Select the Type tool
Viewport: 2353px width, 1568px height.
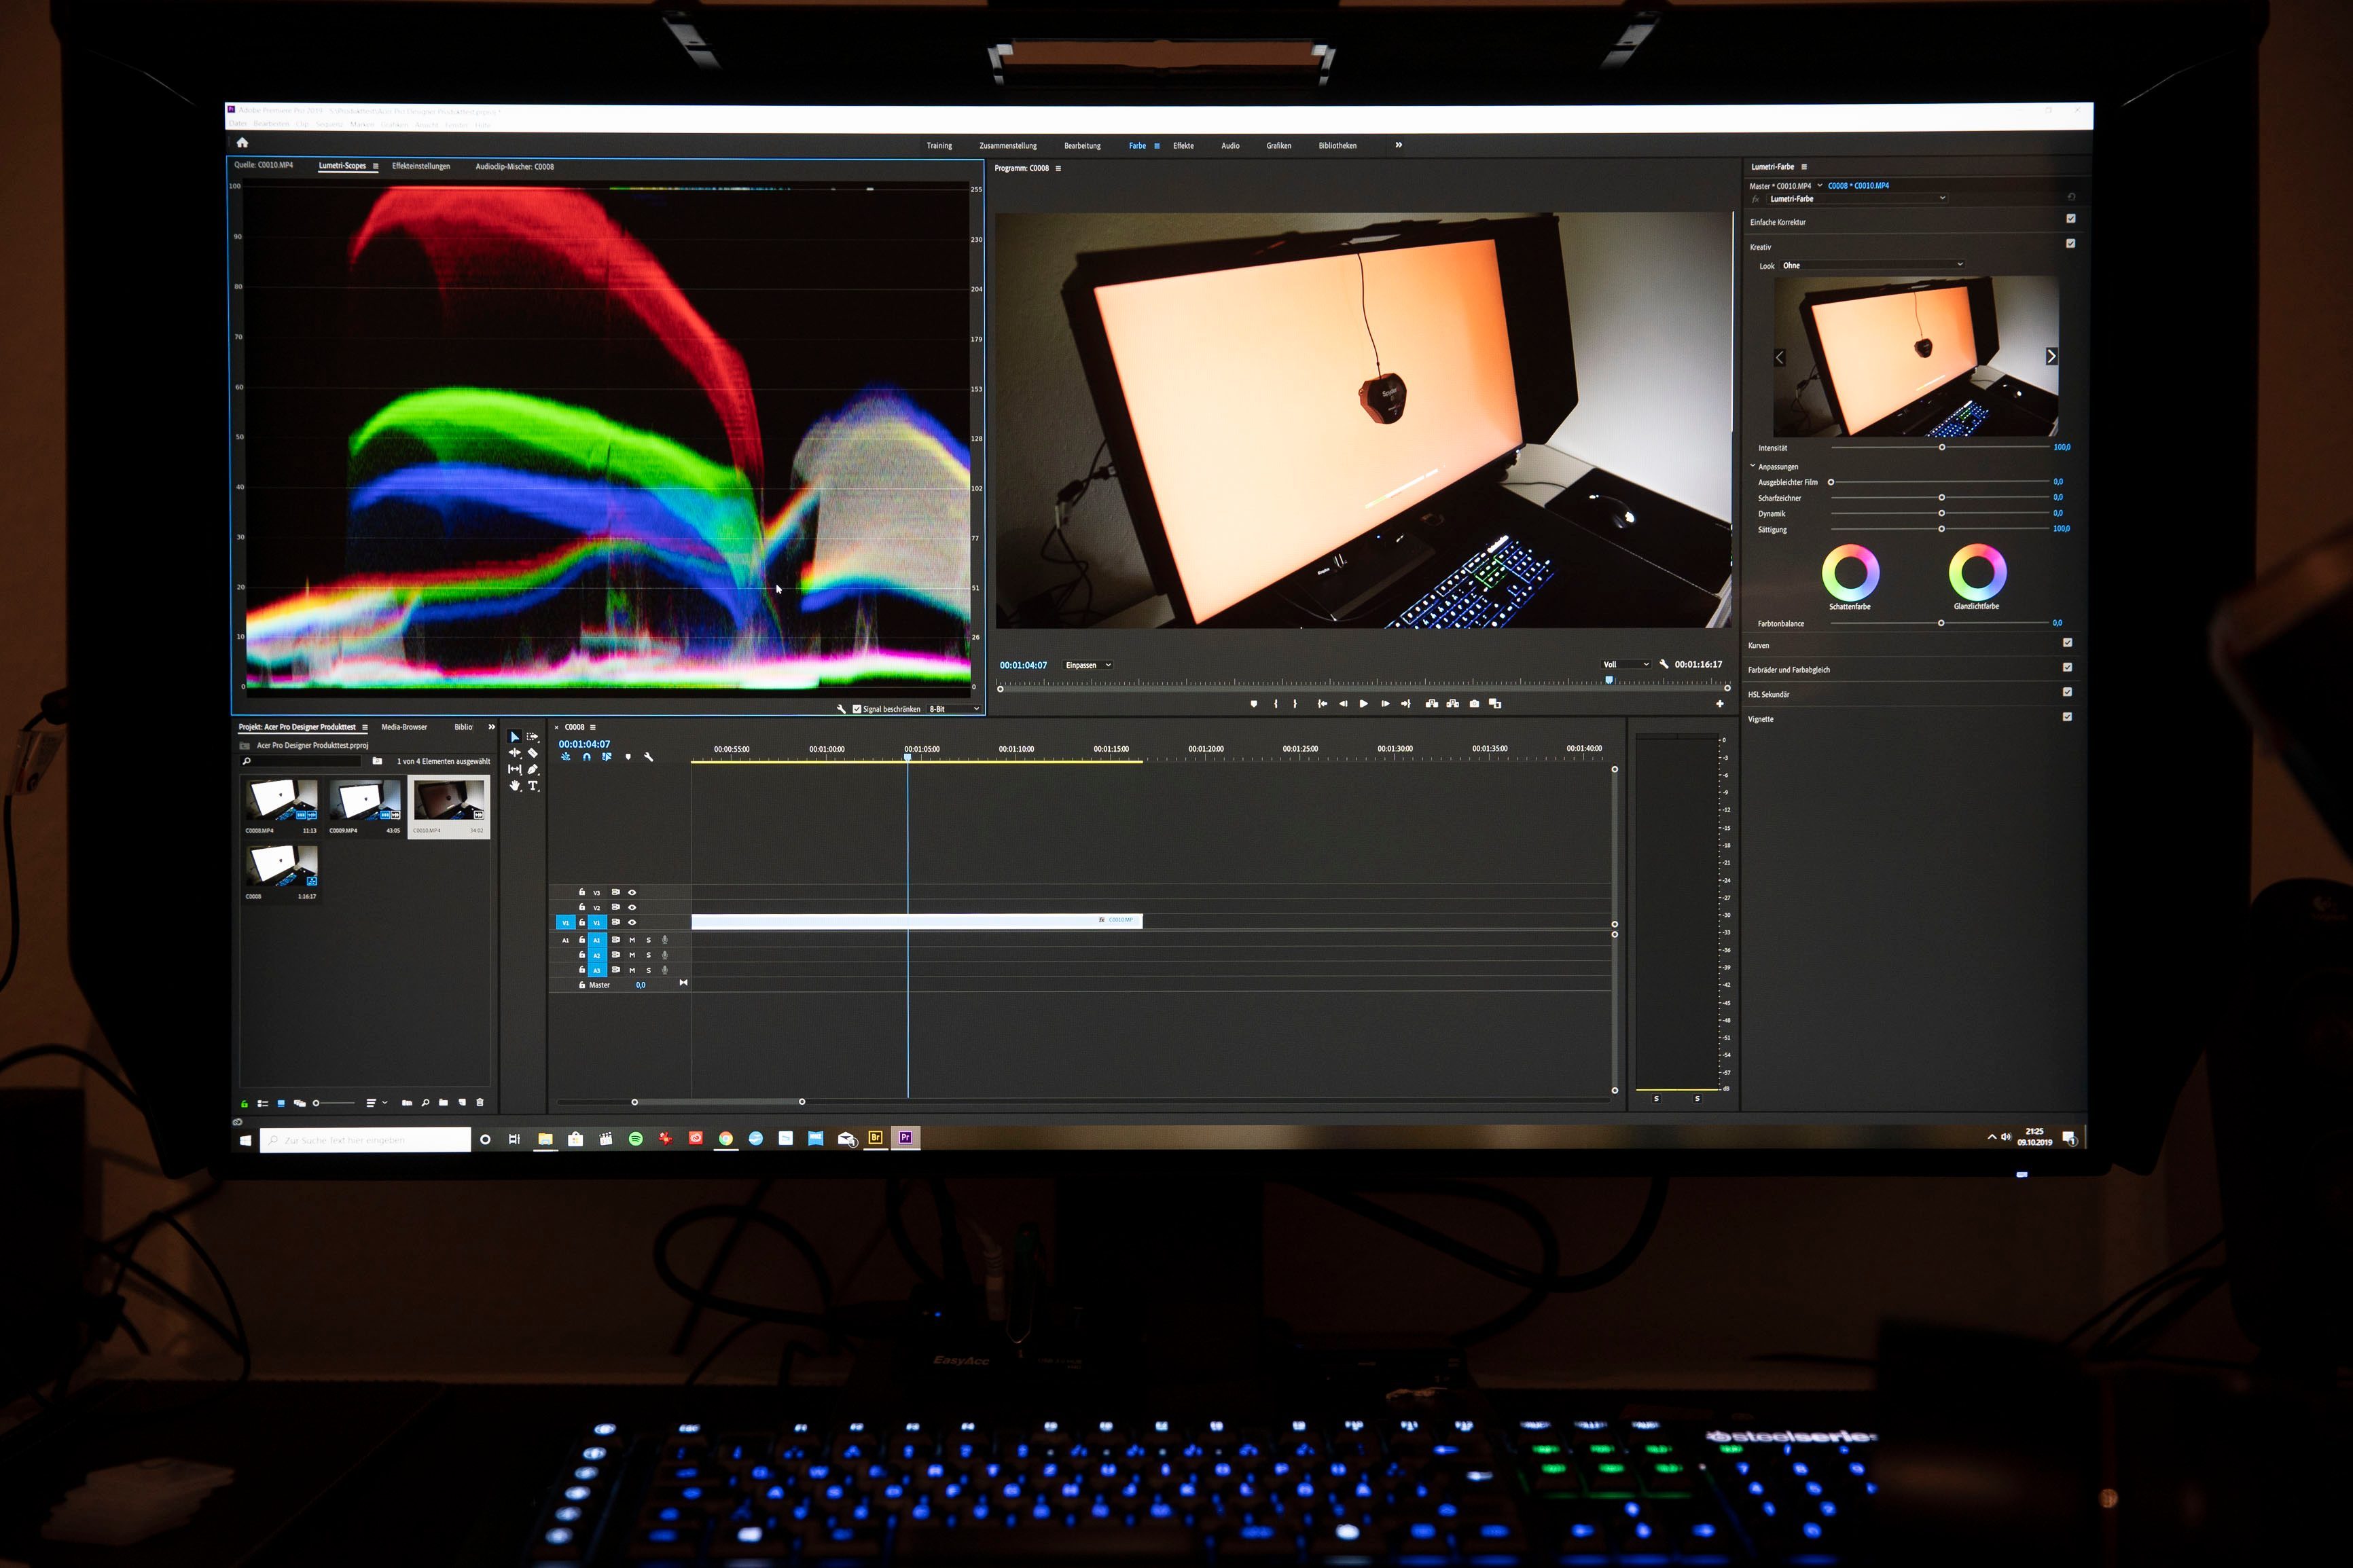click(533, 786)
